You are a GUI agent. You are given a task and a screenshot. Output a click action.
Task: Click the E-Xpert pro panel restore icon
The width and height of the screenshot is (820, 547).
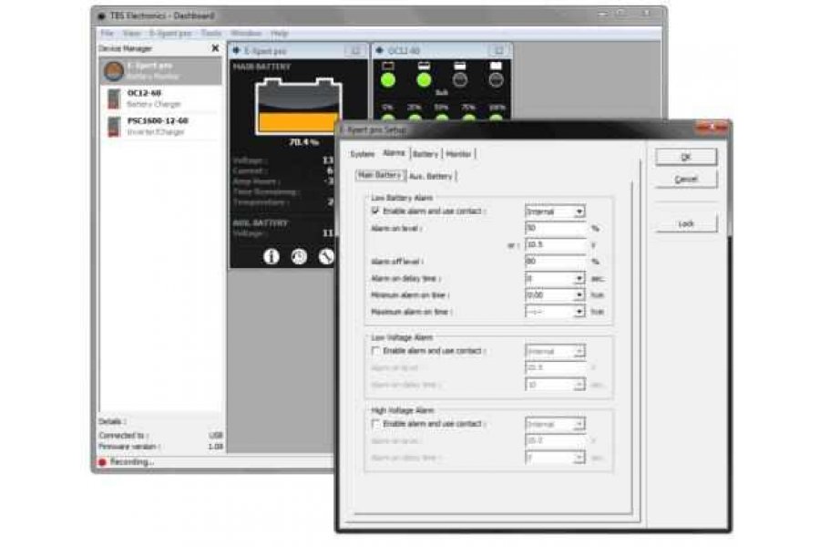[x=354, y=51]
